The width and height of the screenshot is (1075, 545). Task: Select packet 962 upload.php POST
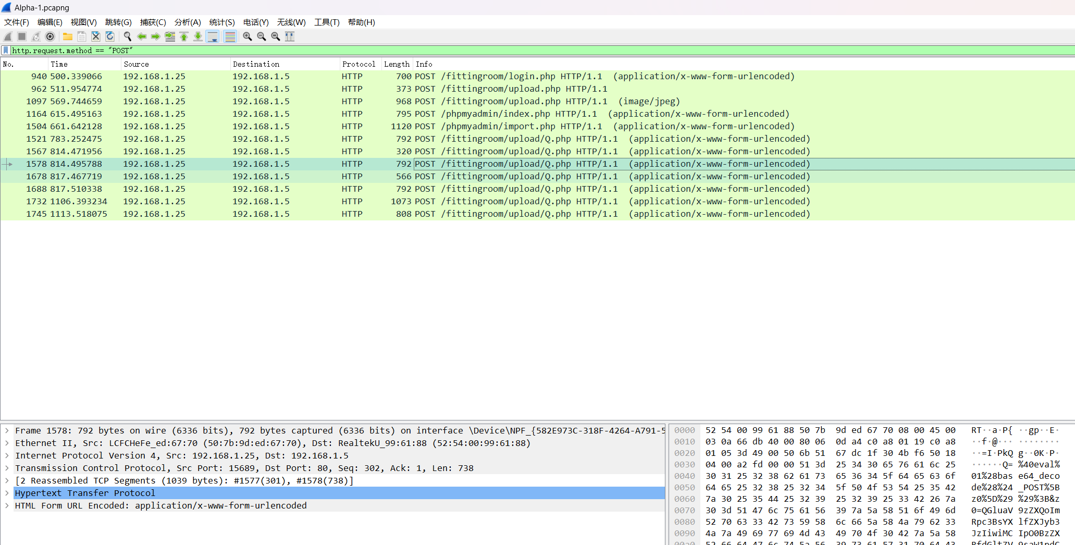pyautogui.click(x=537, y=89)
